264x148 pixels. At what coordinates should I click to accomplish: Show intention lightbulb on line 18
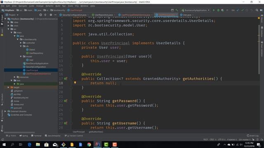pyautogui.click(x=75, y=83)
